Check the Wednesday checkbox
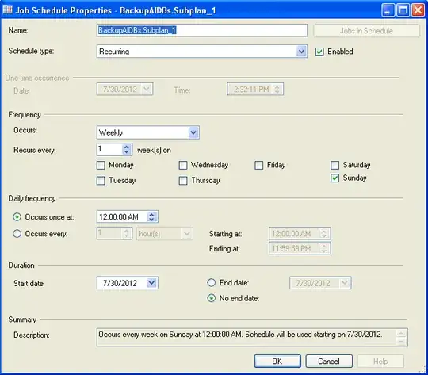Image resolution: width=428 pixels, height=375 pixels. (x=183, y=165)
